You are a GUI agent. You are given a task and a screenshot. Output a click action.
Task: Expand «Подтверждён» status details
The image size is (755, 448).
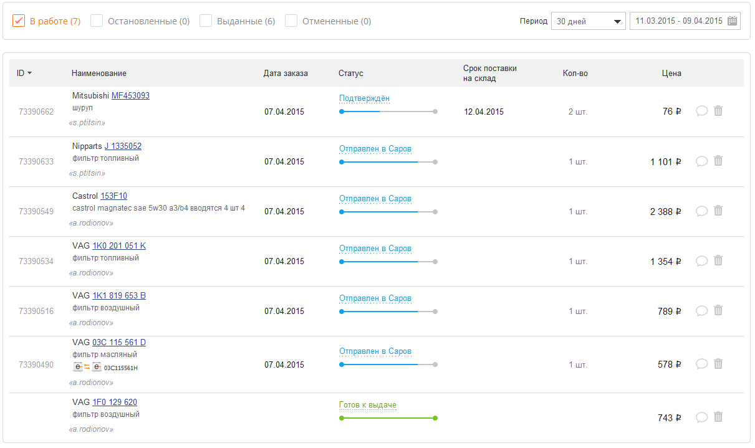click(x=364, y=98)
